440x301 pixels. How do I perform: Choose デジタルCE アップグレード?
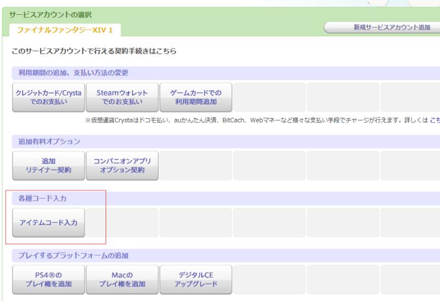pos(196,280)
